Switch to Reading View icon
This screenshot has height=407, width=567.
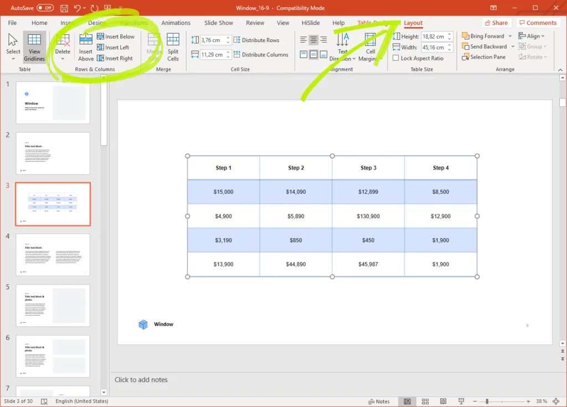click(443, 401)
